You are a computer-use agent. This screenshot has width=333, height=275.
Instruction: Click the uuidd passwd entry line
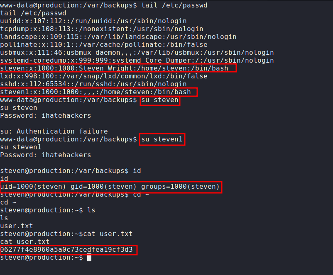[93, 21]
